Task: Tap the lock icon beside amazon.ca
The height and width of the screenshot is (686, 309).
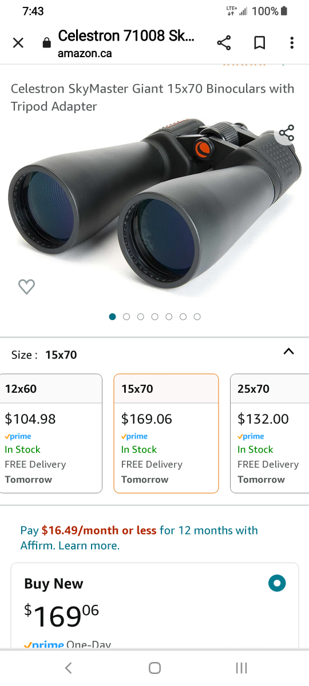Action: (x=47, y=43)
